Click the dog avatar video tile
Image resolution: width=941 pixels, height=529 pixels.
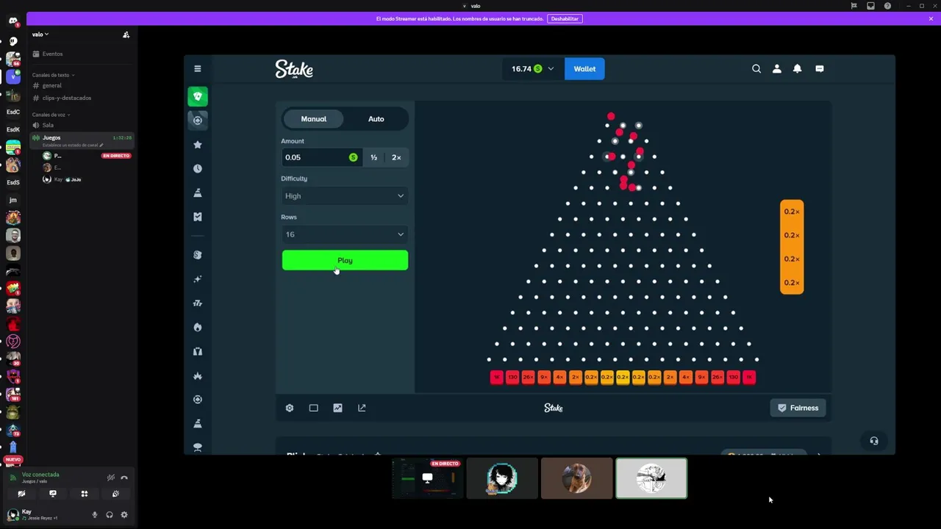click(576, 478)
